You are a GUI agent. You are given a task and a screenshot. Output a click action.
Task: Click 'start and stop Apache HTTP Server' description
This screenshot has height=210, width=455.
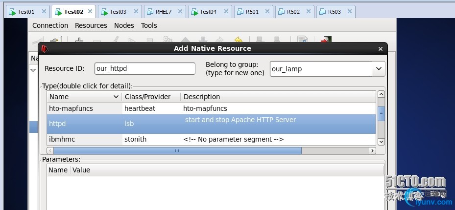(x=240, y=120)
